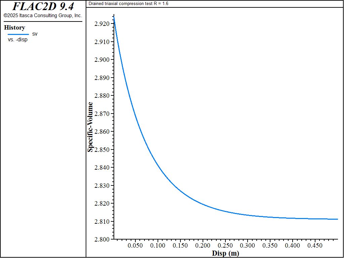
Task: Click the 2.920 y-axis tick value
Action: tap(101, 24)
